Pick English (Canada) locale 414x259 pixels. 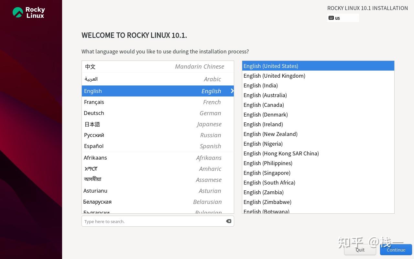click(x=318, y=105)
